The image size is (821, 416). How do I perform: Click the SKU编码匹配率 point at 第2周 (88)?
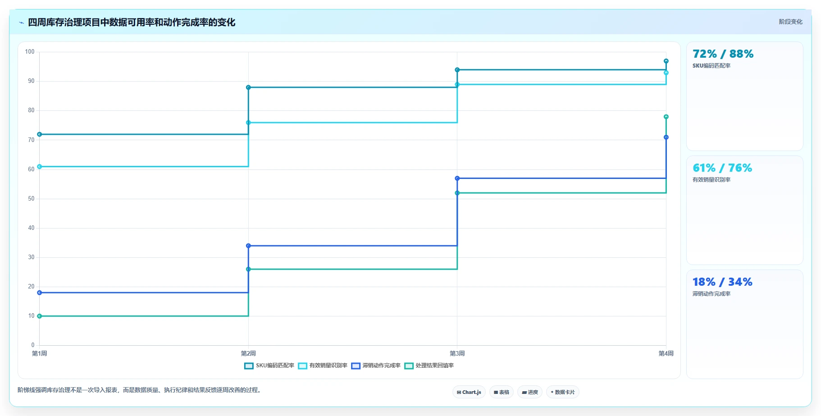point(248,87)
